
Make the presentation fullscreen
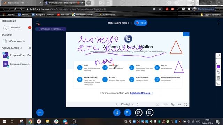click(x=186, y=104)
